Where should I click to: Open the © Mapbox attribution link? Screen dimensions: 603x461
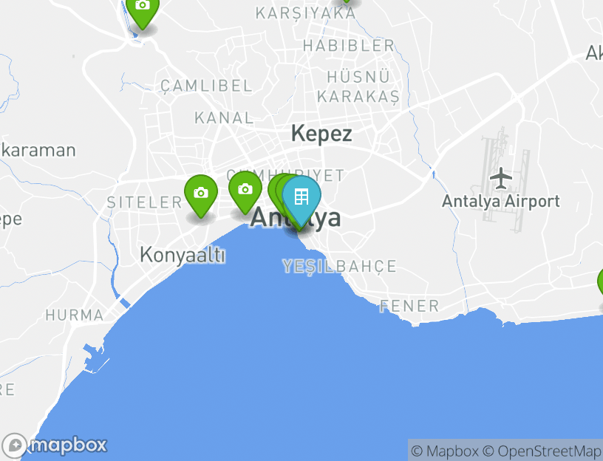[445, 451]
